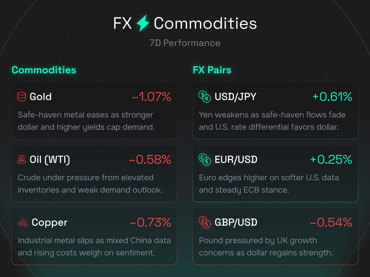Click the Gold -1.07% change value
This screenshot has height=277, width=370.
pyautogui.click(x=151, y=97)
